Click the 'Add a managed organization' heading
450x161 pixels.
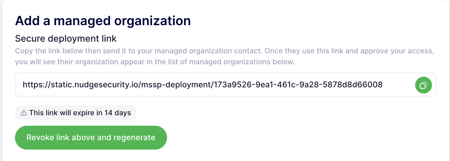[x=103, y=21]
